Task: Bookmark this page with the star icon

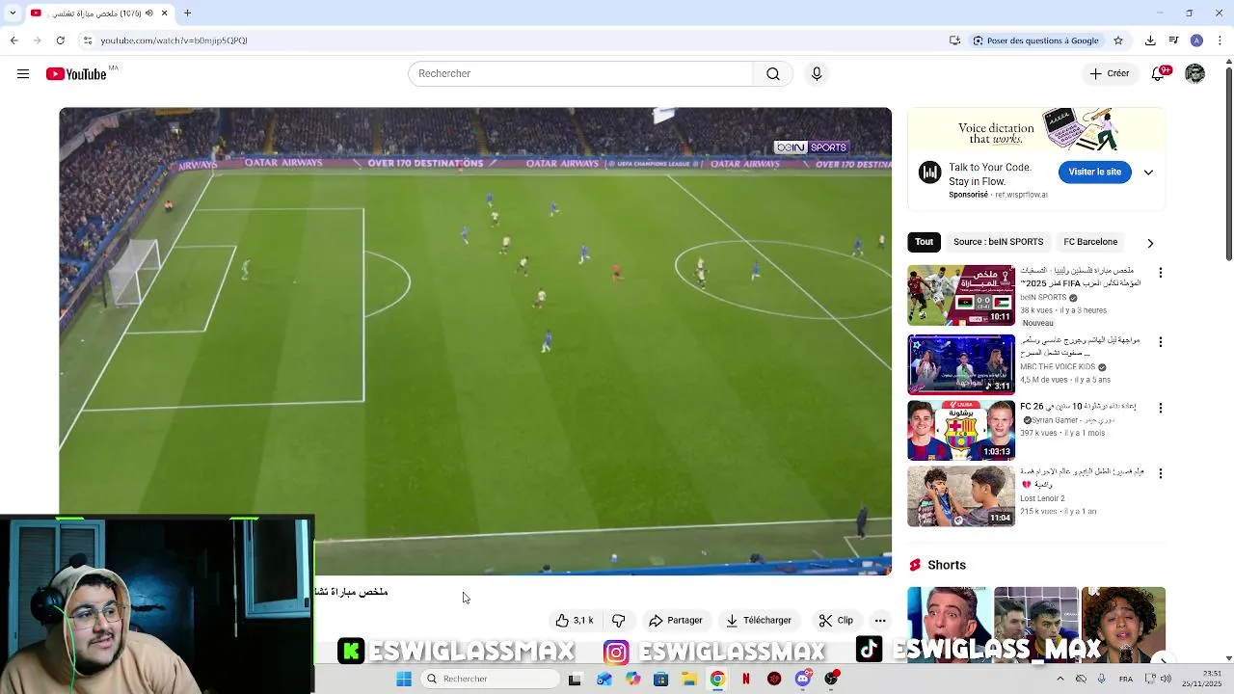Action: tap(1118, 40)
